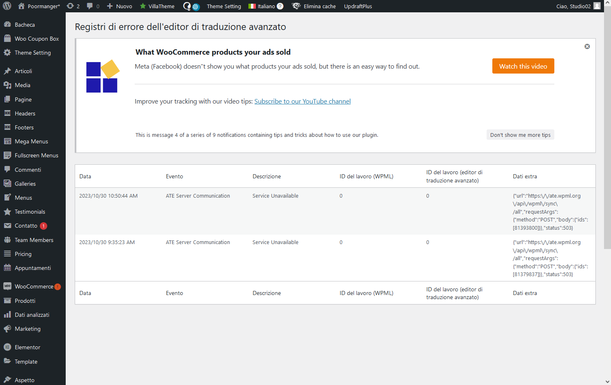Open the Studio02 user avatar

597,6
